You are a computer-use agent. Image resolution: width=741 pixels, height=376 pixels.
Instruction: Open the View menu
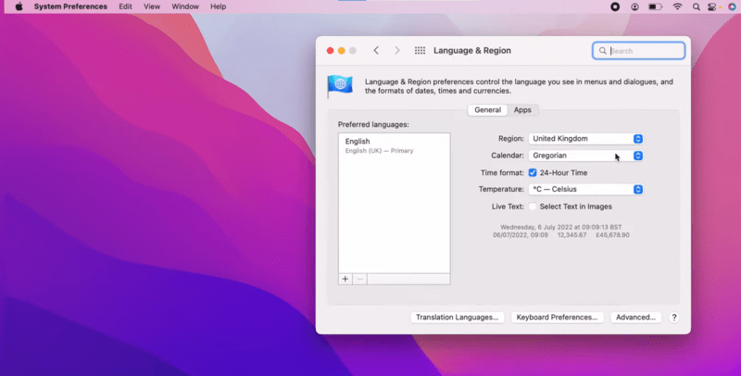click(152, 6)
